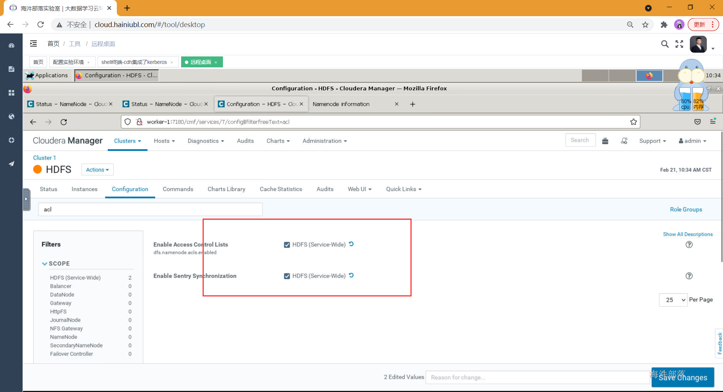The height and width of the screenshot is (392, 723).
Task: Collapse the SCOPE filter section
Action: coord(56,263)
